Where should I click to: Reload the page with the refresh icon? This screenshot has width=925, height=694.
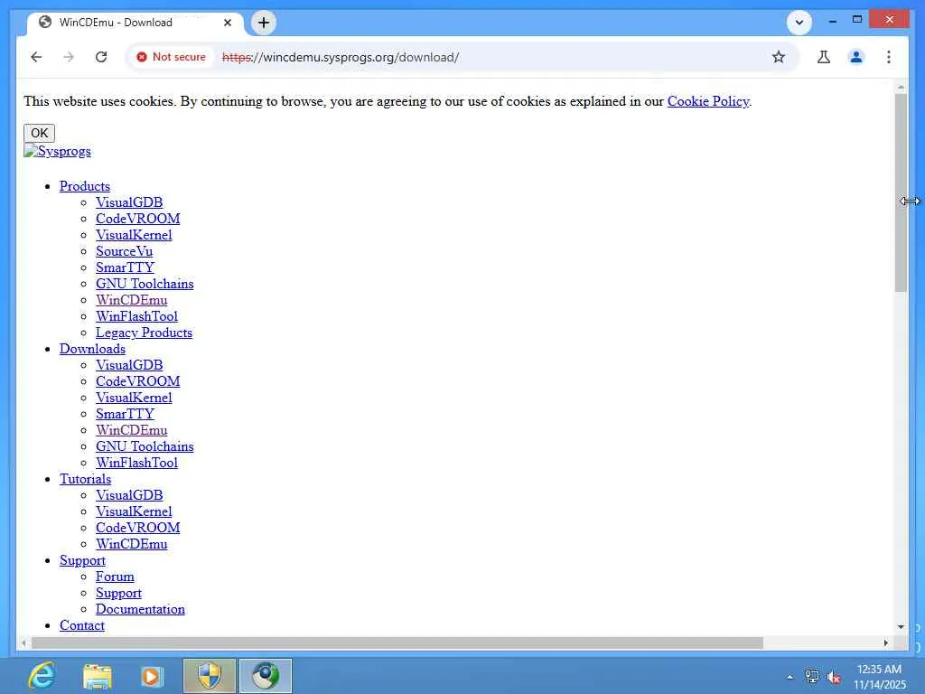pos(101,57)
